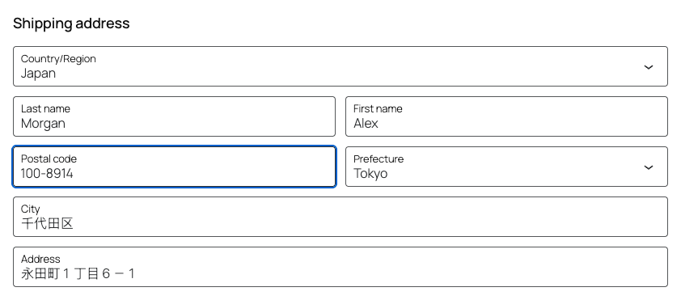Open the Country/Region dropdown

click(340, 66)
